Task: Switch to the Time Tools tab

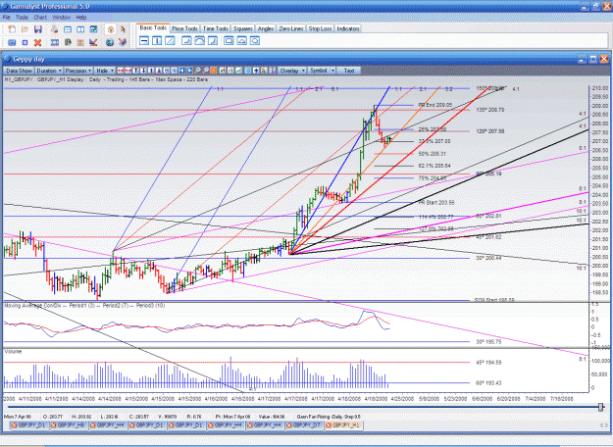Action: 216,28
